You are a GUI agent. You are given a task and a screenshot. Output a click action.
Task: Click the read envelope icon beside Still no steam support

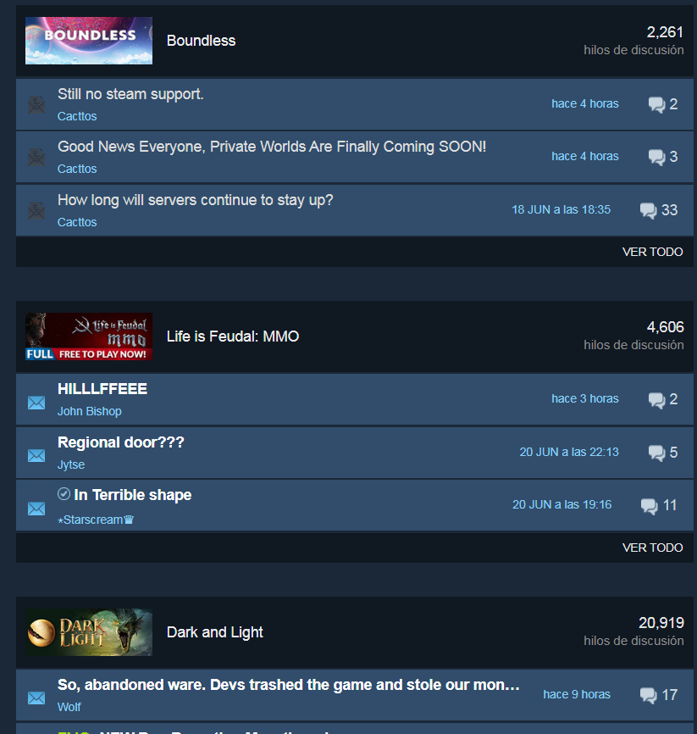tap(36, 105)
